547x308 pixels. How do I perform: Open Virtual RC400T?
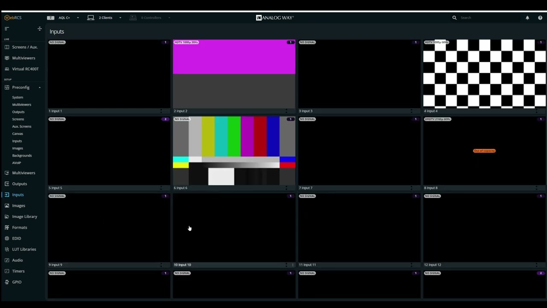pos(25,69)
